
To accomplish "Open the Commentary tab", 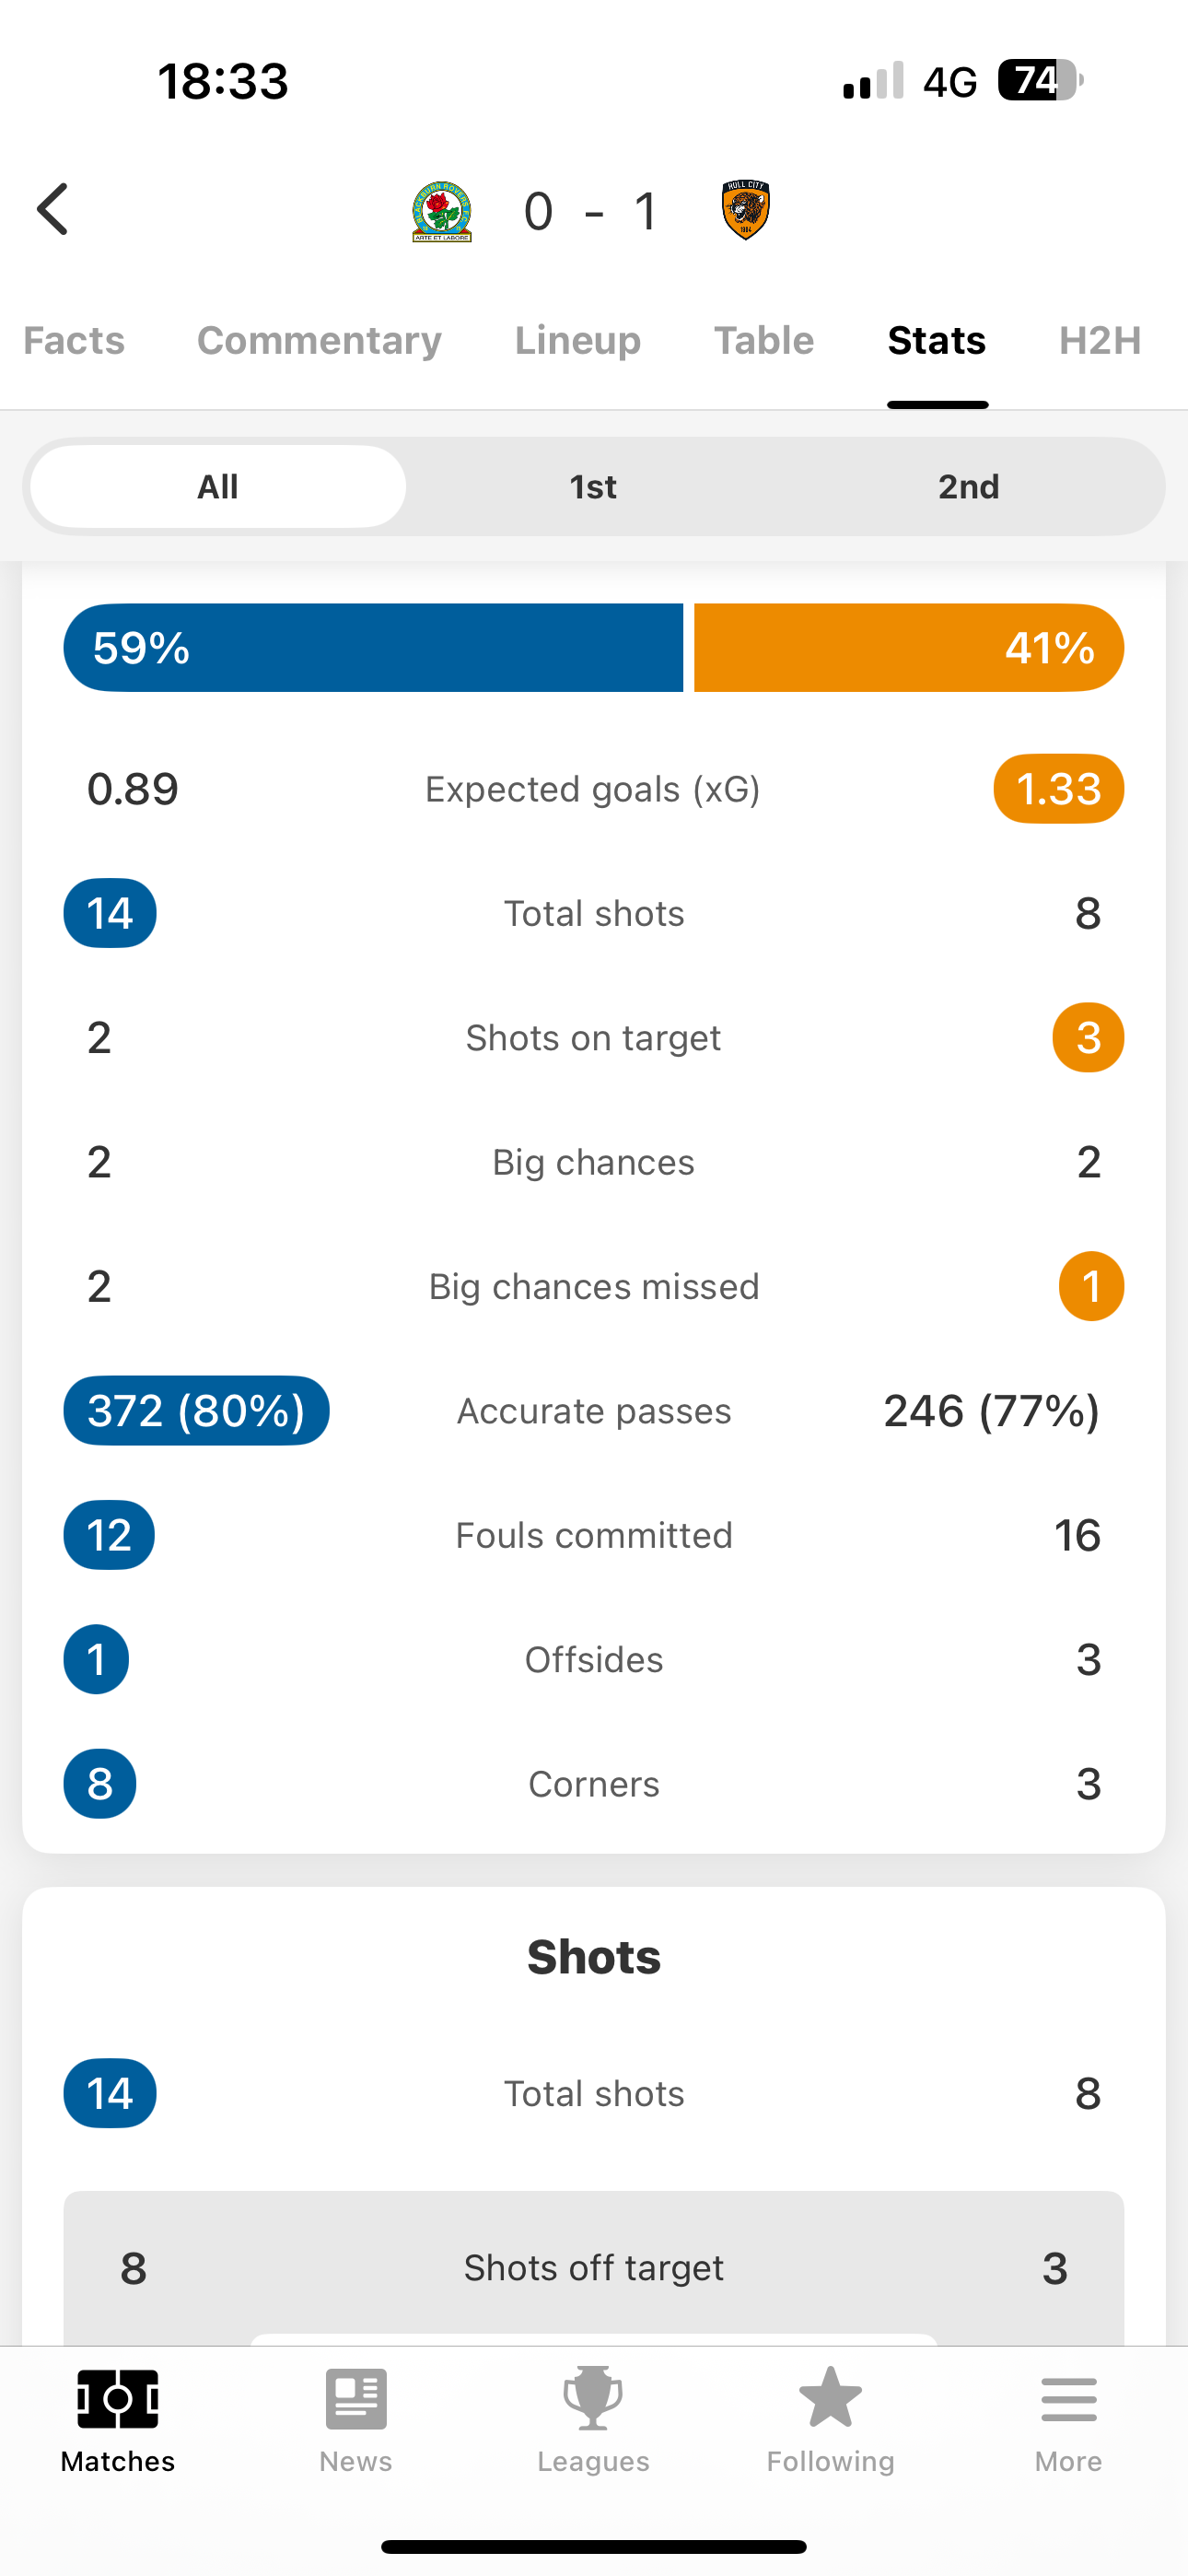I will [x=319, y=341].
